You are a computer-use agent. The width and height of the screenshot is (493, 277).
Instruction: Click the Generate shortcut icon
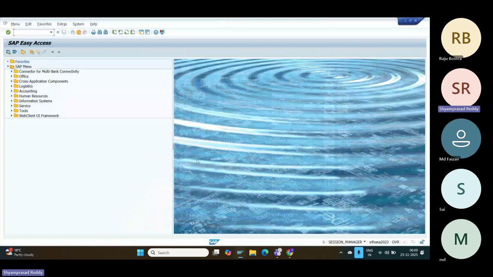147,32
